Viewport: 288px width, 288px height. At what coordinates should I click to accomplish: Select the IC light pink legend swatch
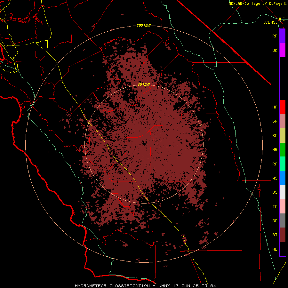click(283, 206)
